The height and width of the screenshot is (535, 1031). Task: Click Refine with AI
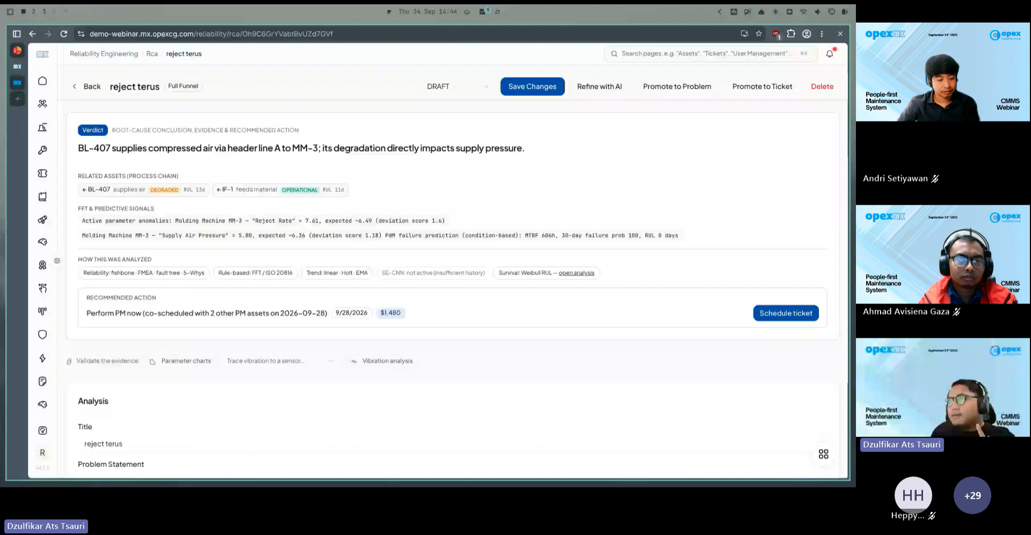tap(599, 86)
